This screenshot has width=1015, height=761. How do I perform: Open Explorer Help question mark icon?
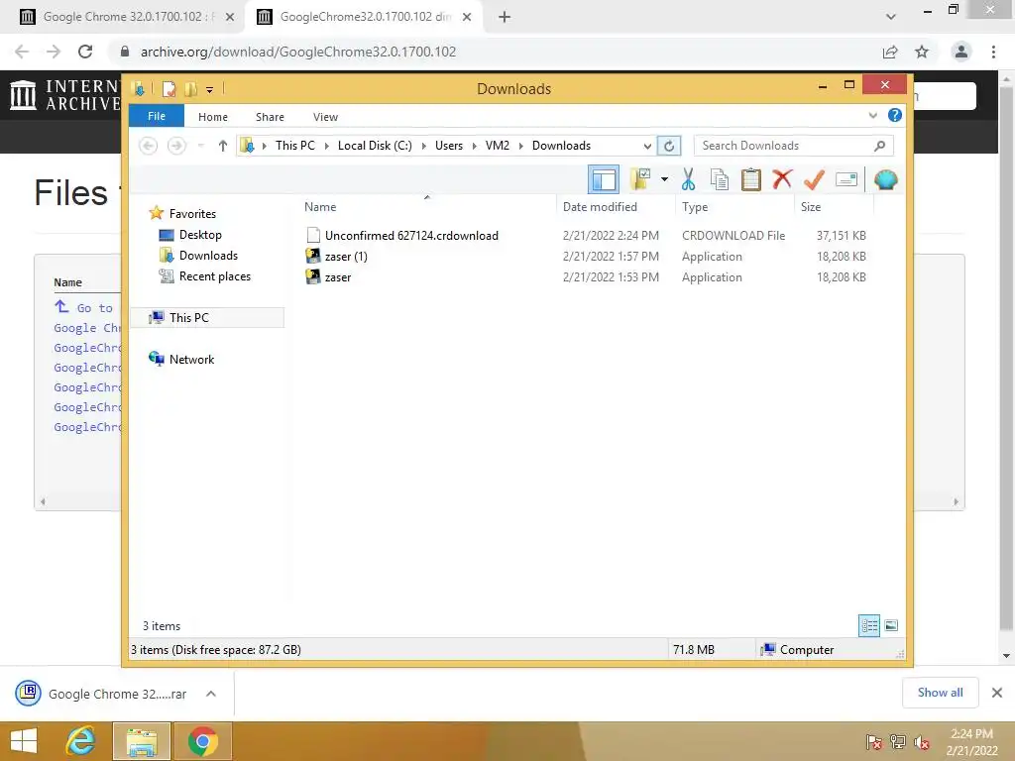895,115
